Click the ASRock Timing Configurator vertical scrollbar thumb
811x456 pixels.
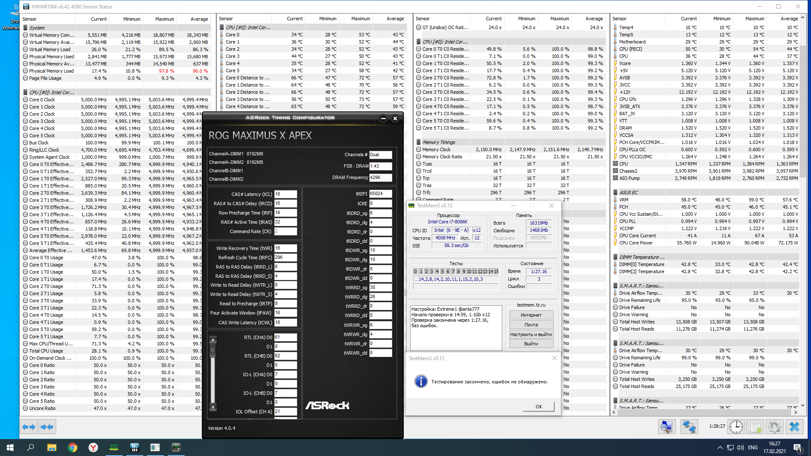[x=213, y=350]
